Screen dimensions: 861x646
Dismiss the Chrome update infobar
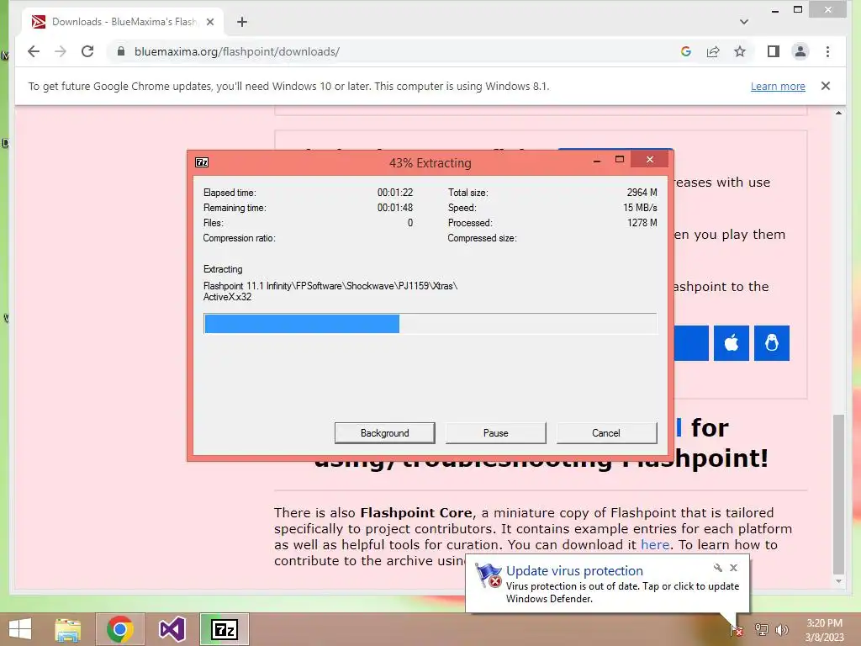(826, 86)
